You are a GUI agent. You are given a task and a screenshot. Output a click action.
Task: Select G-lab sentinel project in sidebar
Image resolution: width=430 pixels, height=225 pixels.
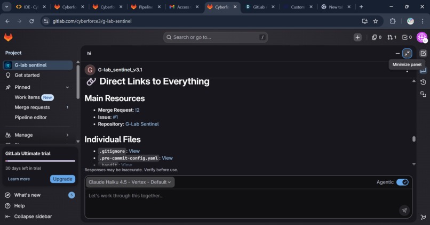38,65
